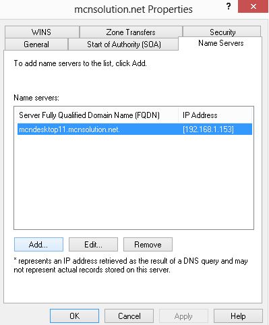Open Help for this dialog
Viewport: 269px width, 325px height.
(x=238, y=316)
